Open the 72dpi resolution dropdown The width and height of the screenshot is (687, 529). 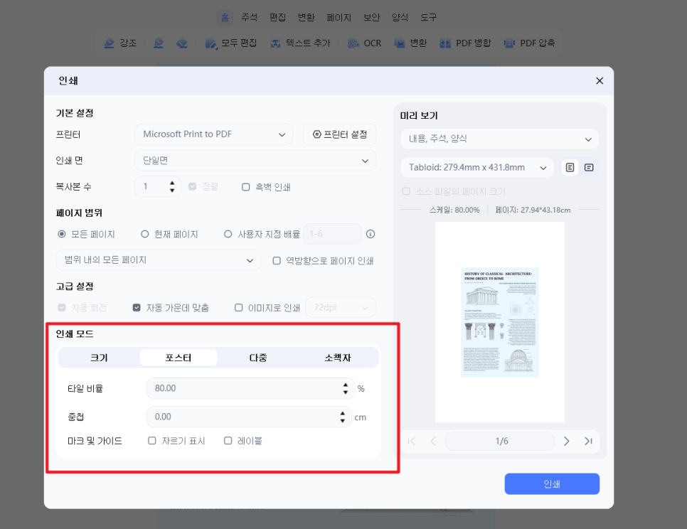click(341, 308)
